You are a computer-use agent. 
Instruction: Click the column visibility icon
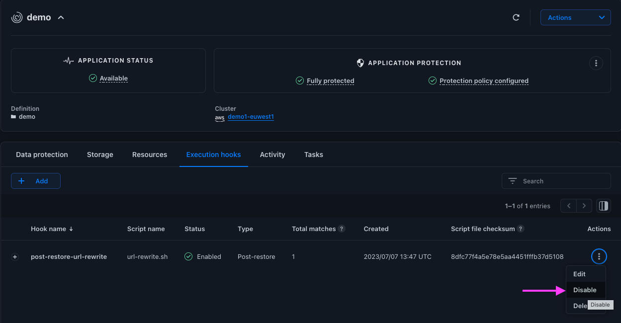(604, 206)
